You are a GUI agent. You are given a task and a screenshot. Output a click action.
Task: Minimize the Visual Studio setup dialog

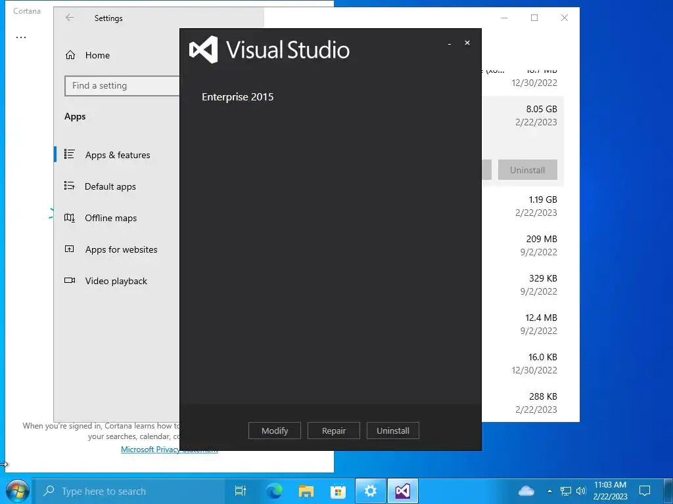450,43
